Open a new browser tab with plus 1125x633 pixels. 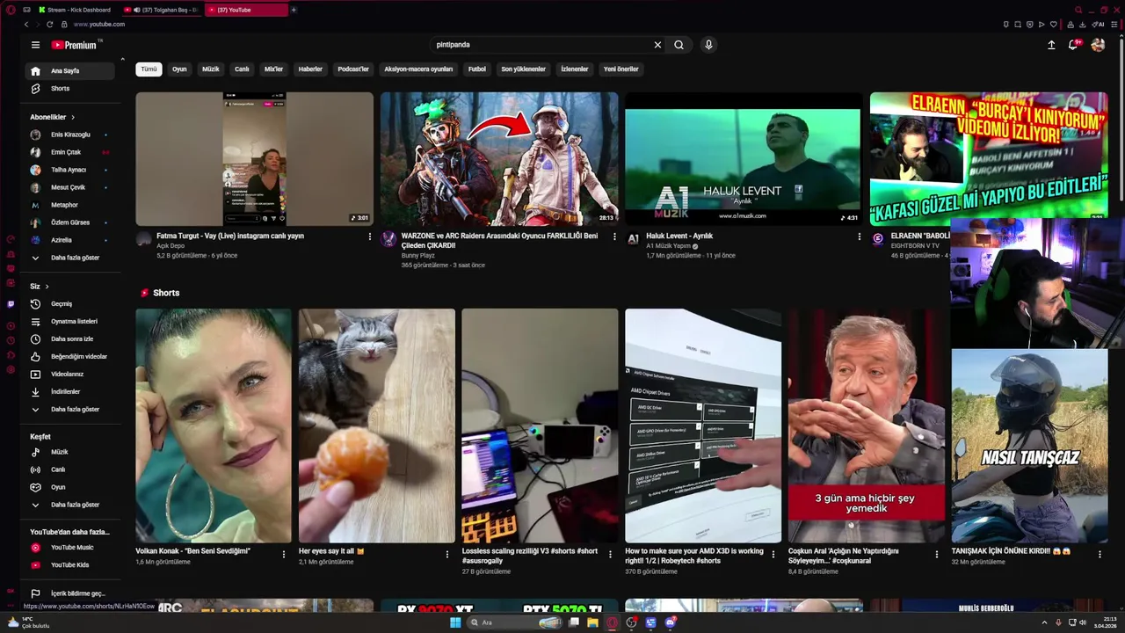[x=294, y=10]
